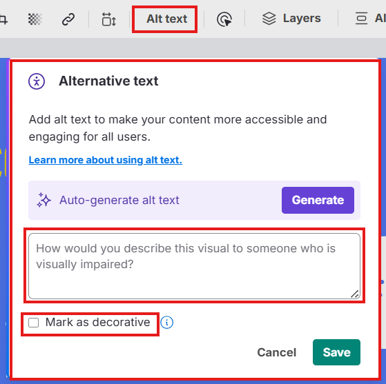This screenshot has height=384, width=386.
Task: Cancel the alt text dialog
Action: click(277, 352)
